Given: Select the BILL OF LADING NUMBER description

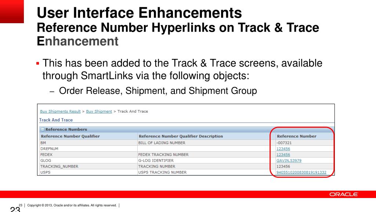Looking at the screenshot, I should [x=162, y=143].
